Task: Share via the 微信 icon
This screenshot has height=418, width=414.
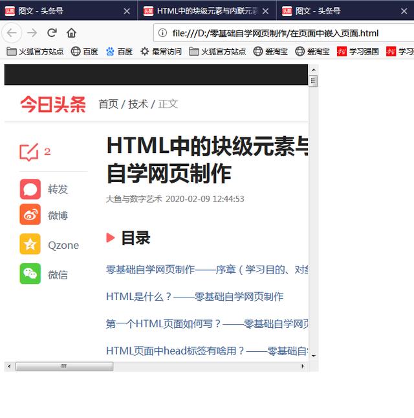Action: [x=30, y=273]
